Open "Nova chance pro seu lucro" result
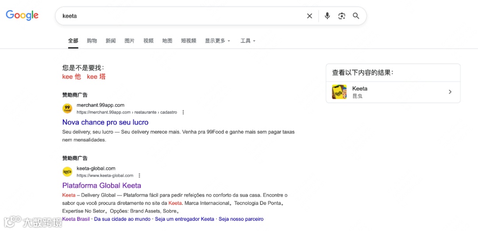 click(105, 122)
